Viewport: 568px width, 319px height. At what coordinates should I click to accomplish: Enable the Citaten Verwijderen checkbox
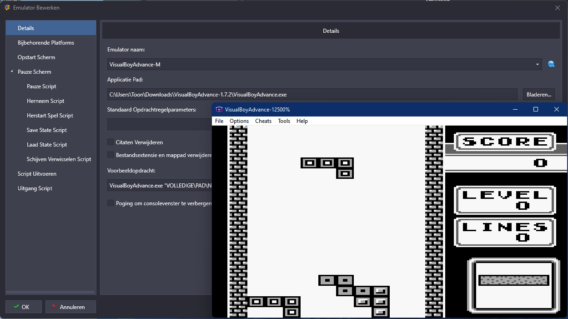pos(111,142)
